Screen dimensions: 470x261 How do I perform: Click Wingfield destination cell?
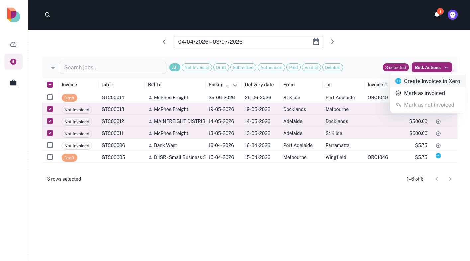click(336, 157)
